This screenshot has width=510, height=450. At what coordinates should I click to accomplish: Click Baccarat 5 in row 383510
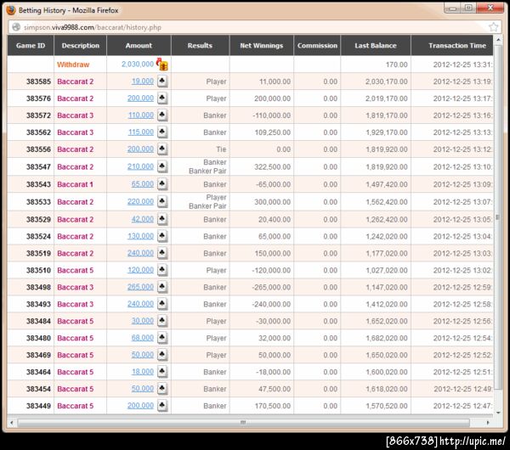pos(75,270)
